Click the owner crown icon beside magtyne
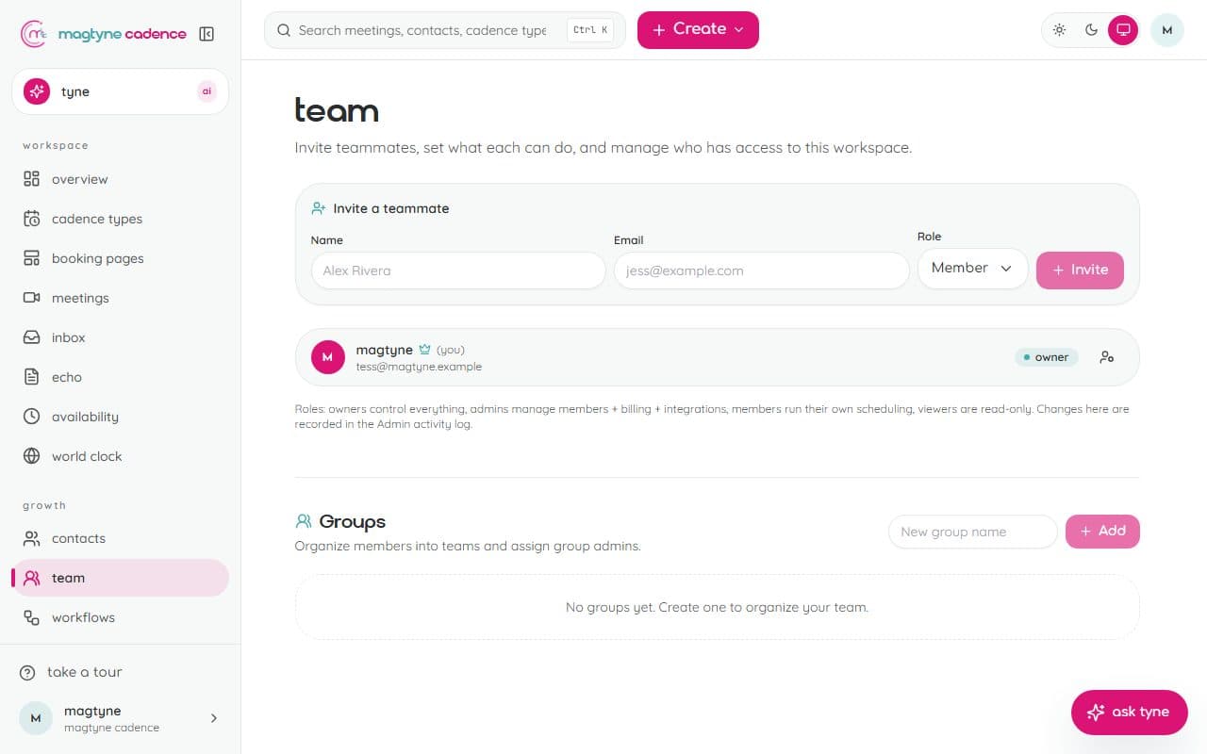The width and height of the screenshot is (1207, 754). (424, 350)
